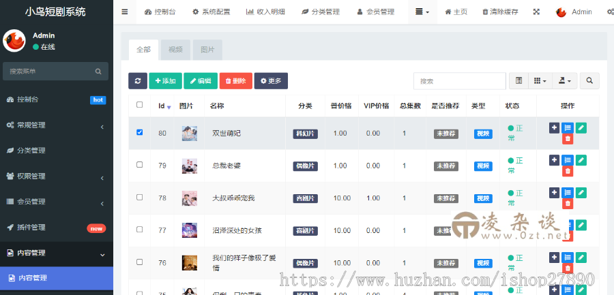
Task: Toggle table card view icon
Action: click(519, 81)
